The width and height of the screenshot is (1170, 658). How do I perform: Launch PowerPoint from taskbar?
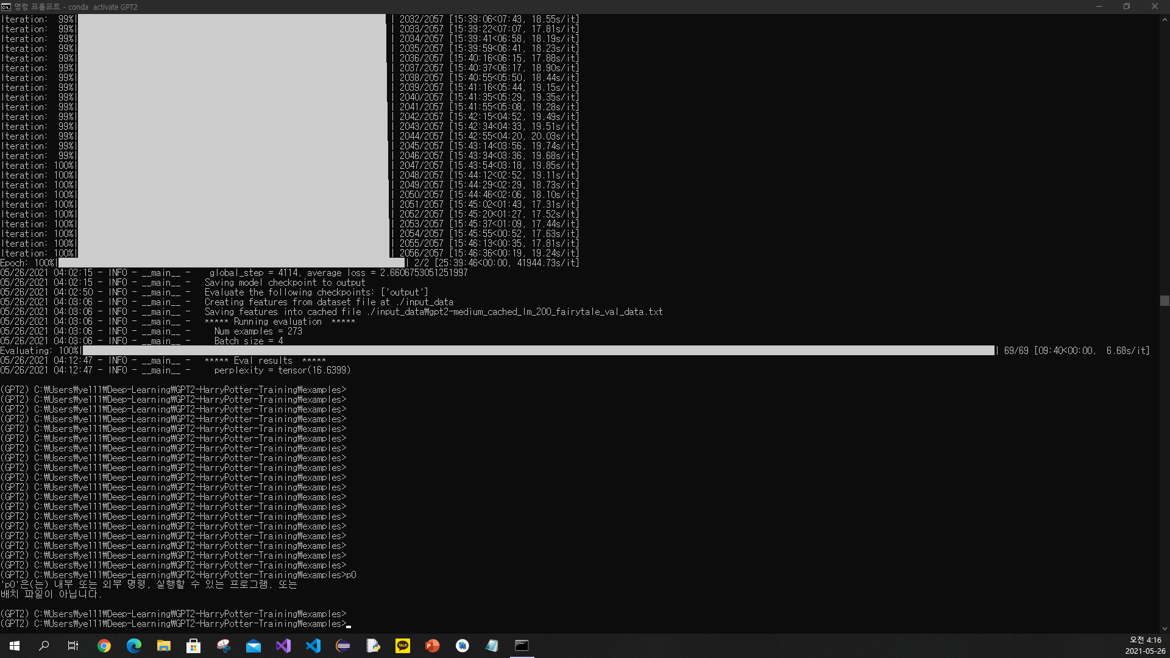[433, 646]
